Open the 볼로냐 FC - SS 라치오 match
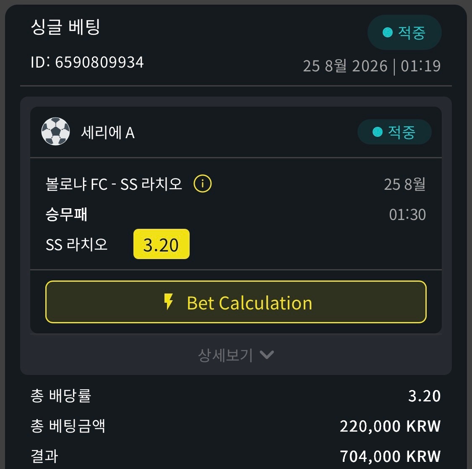This screenshot has height=469, width=472. point(114,184)
